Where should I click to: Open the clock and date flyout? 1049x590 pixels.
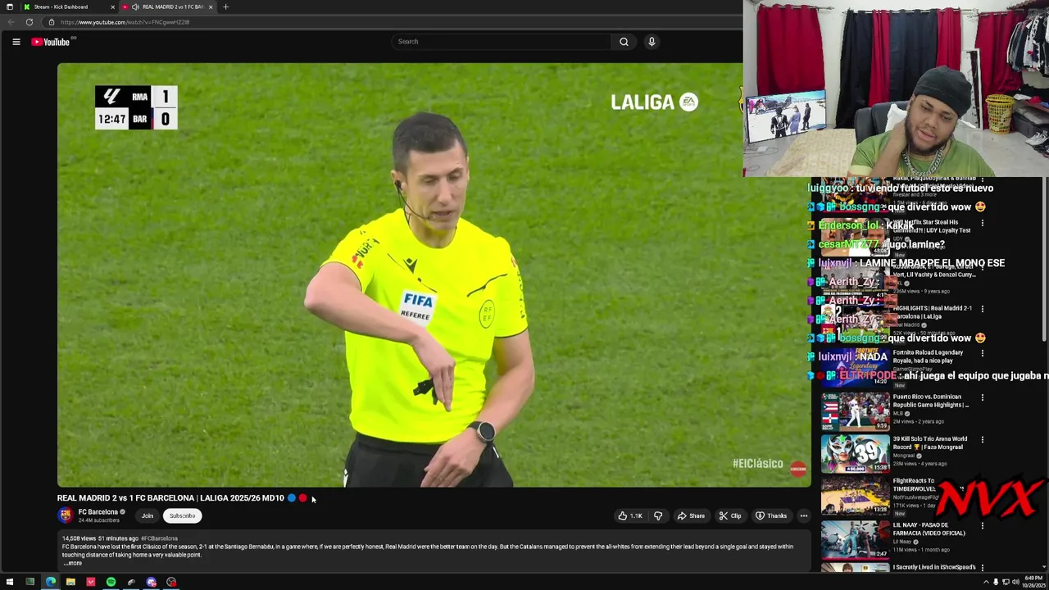1033,582
